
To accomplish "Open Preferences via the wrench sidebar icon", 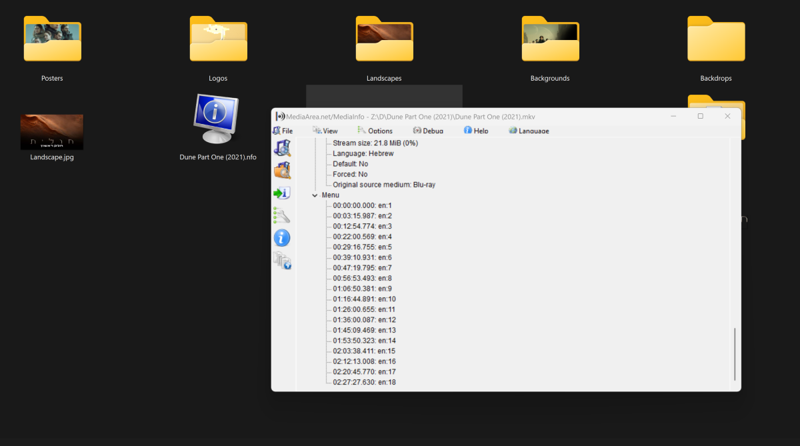I will point(282,215).
